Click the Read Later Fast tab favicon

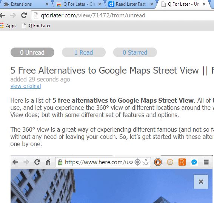pyautogui.click(x=111, y=4)
